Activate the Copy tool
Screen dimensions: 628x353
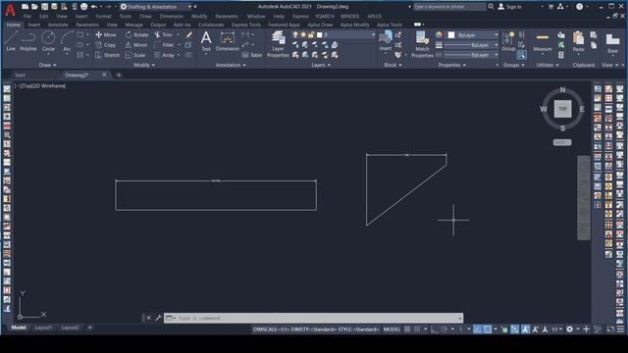click(x=106, y=45)
